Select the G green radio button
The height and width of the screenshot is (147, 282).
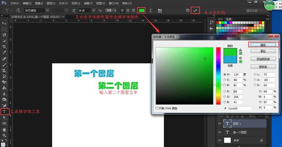[225, 97]
